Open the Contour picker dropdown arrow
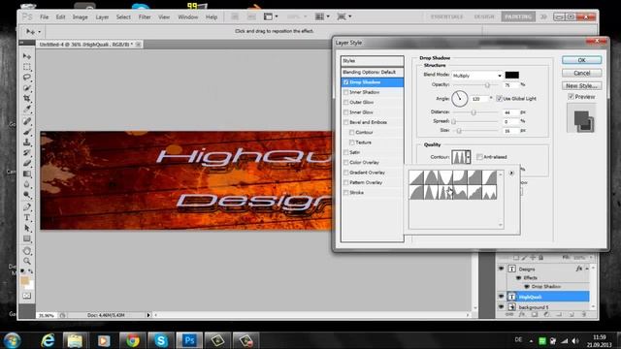Viewport: 621px width, 349px height. click(469, 157)
